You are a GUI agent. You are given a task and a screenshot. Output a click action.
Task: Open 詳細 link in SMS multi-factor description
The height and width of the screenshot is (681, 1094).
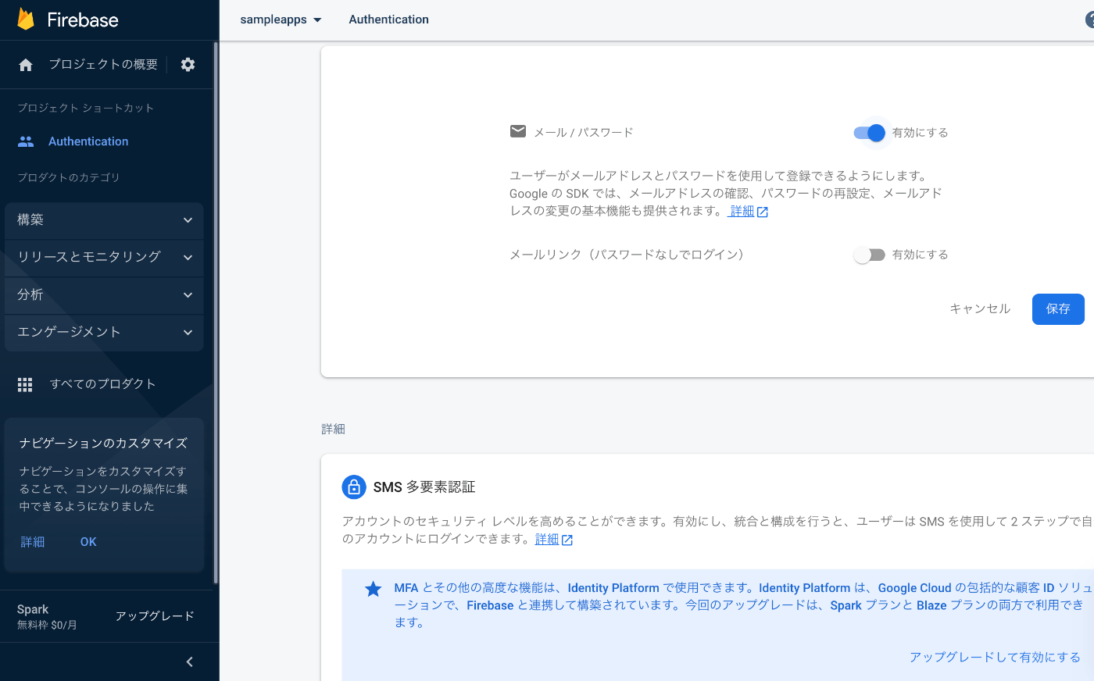click(547, 540)
